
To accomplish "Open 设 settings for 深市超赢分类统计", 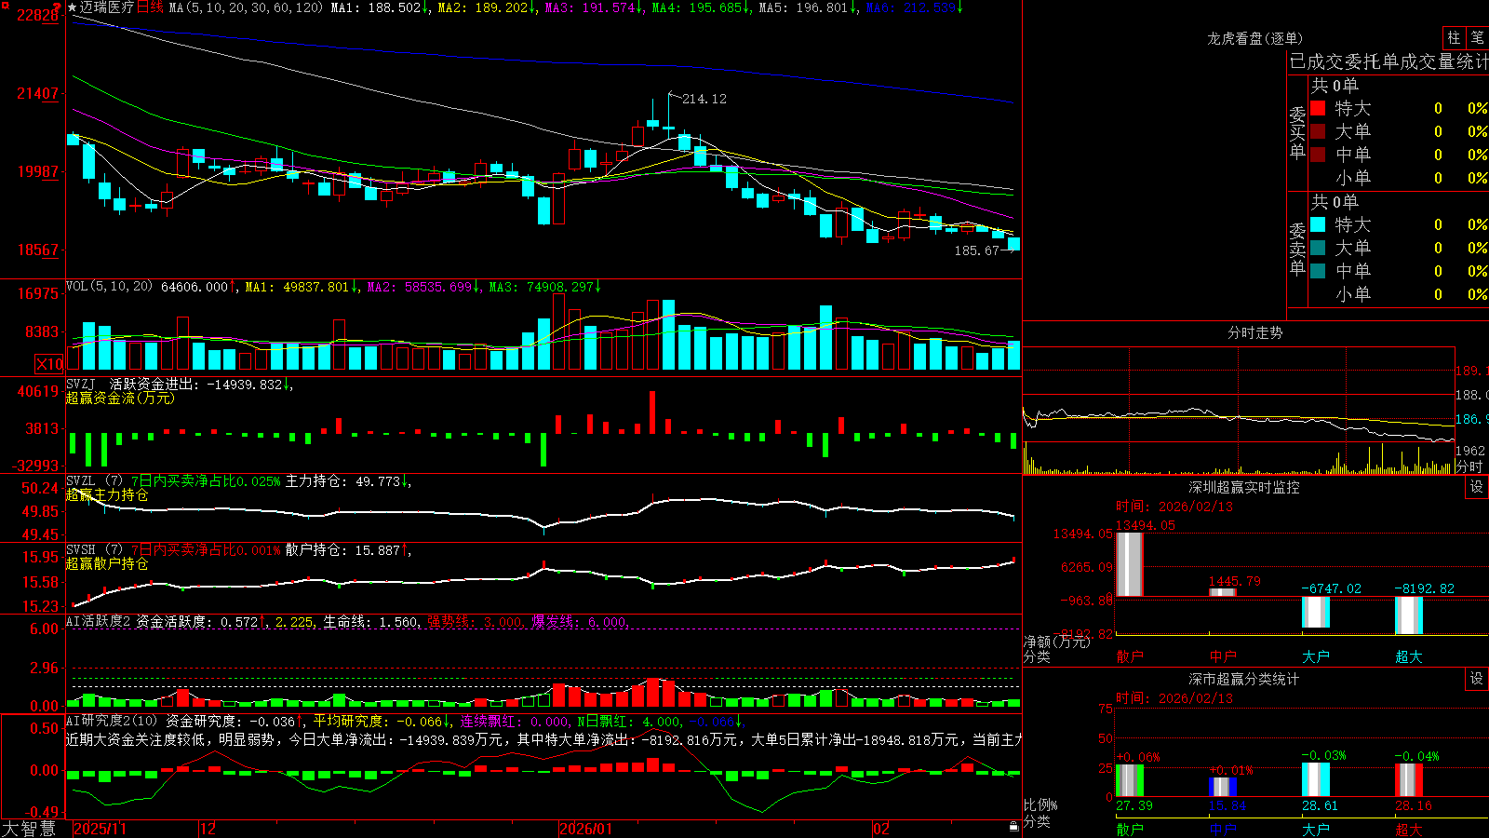I will click(x=1477, y=679).
